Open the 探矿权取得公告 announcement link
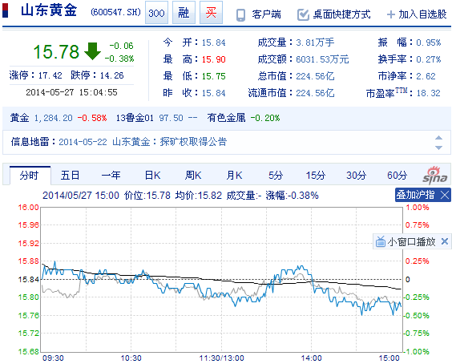The width and height of the screenshot is (452, 364). tap(193, 142)
